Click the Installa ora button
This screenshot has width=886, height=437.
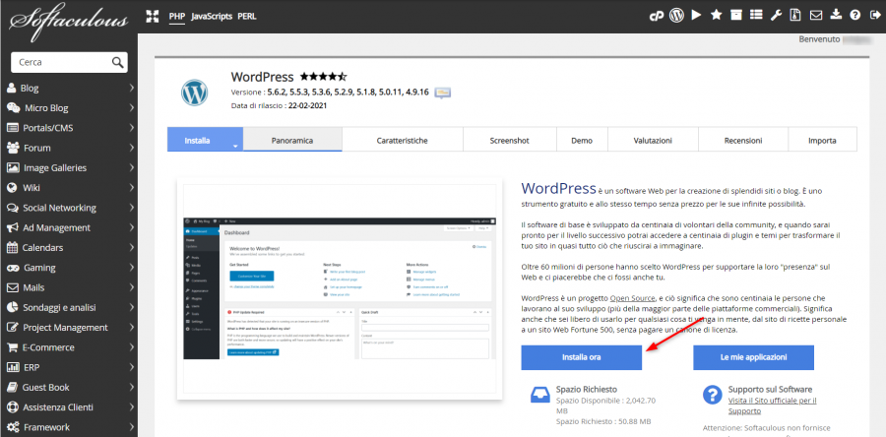click(582, 357)
